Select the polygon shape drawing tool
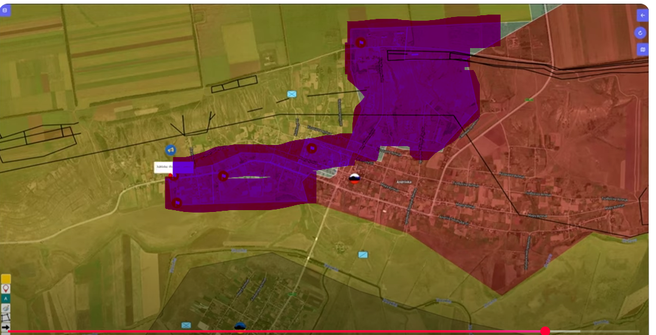The image size is (656, 335). tap(6, 317)
